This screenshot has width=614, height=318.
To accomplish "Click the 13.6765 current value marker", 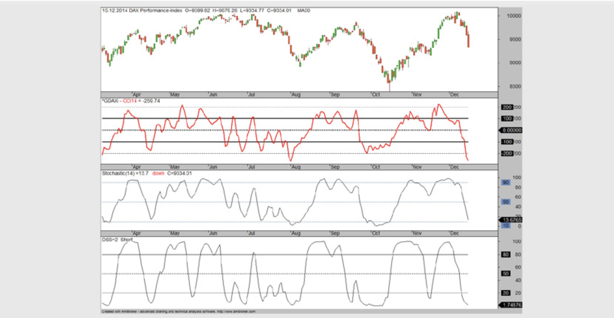I will pos(512,220).
